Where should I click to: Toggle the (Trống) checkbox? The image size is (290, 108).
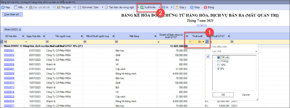pos(218,61)
